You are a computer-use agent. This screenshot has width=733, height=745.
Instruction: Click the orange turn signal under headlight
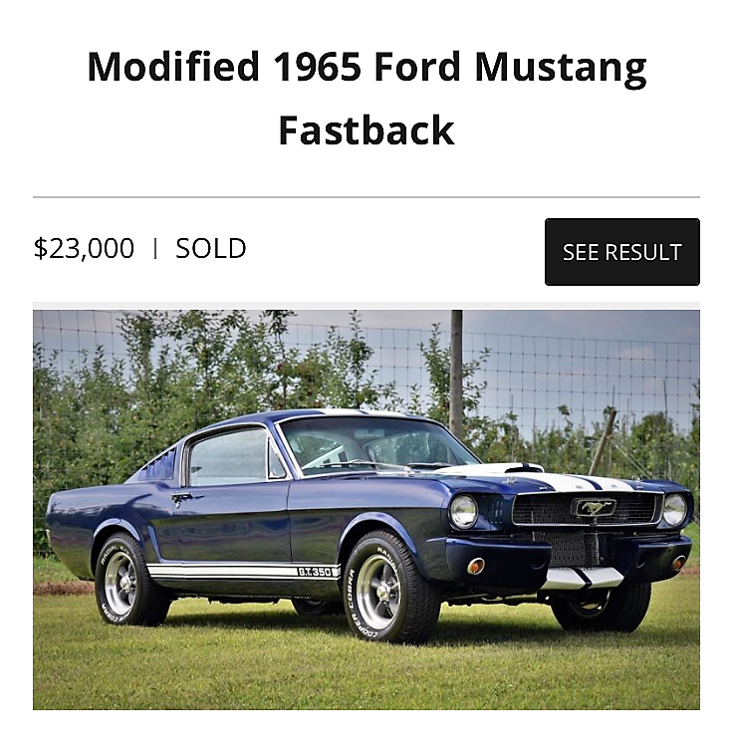tap(476, 566)
